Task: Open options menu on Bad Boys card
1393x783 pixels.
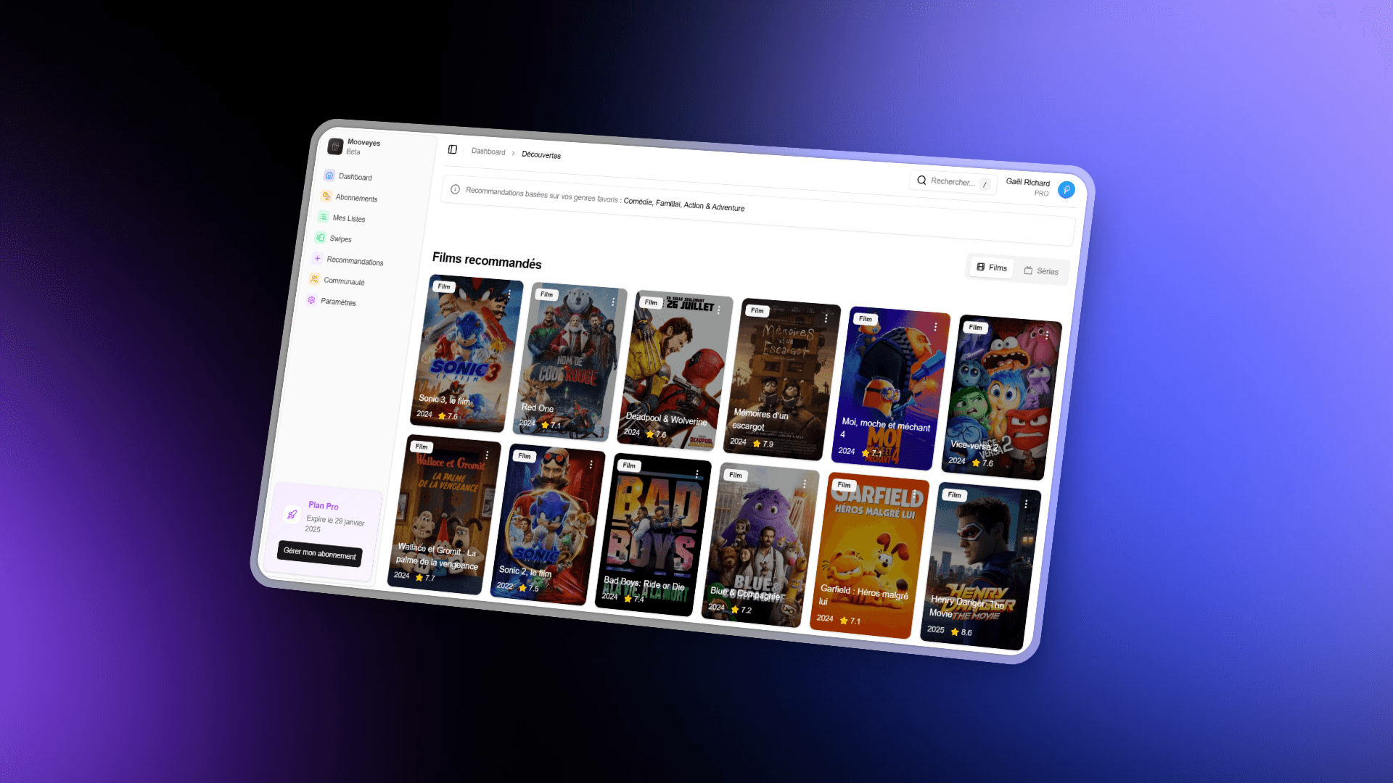Action: pyautogui.click(x=697, y=474)
